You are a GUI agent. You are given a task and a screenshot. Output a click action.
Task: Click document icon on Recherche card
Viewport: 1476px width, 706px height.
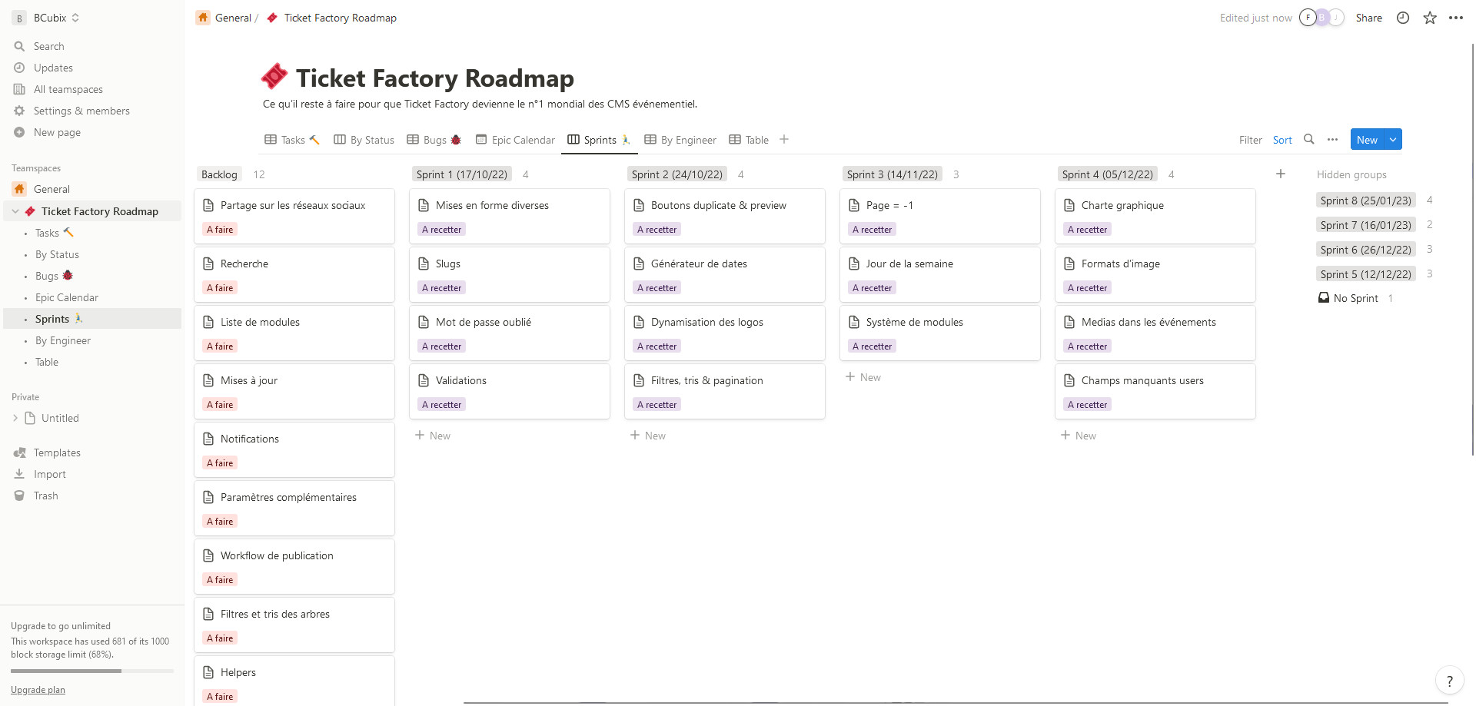pos(208,264)
